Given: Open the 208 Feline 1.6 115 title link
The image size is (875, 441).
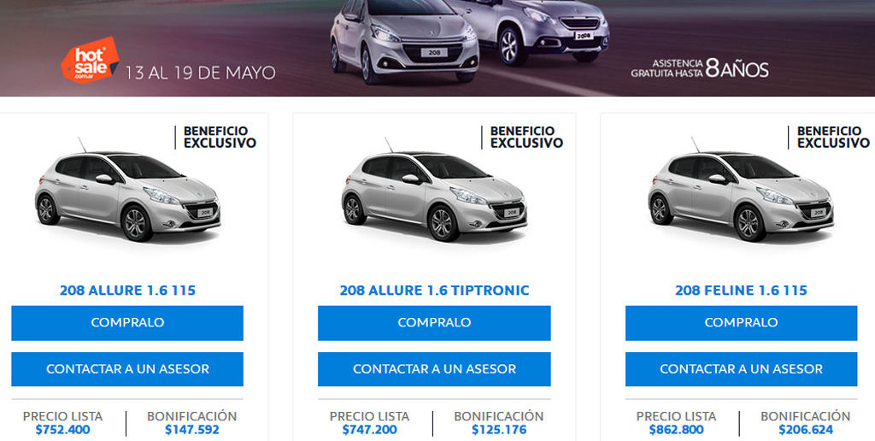Looking at the screenshot, I should pyautogui.click(x=741, y=291).
